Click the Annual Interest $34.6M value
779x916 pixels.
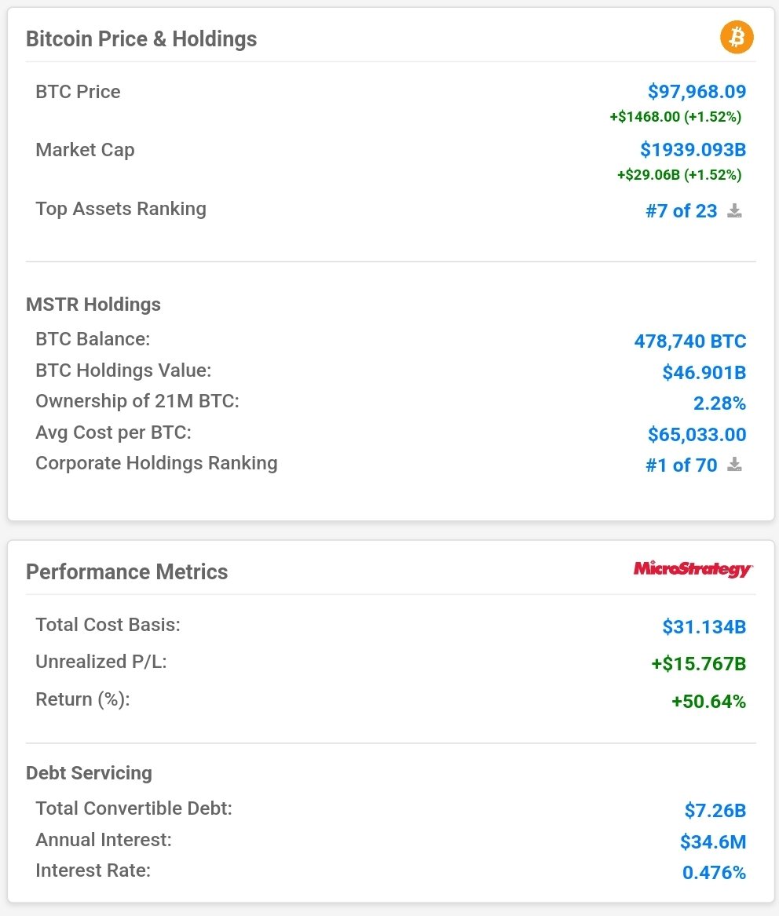[713, 841]
